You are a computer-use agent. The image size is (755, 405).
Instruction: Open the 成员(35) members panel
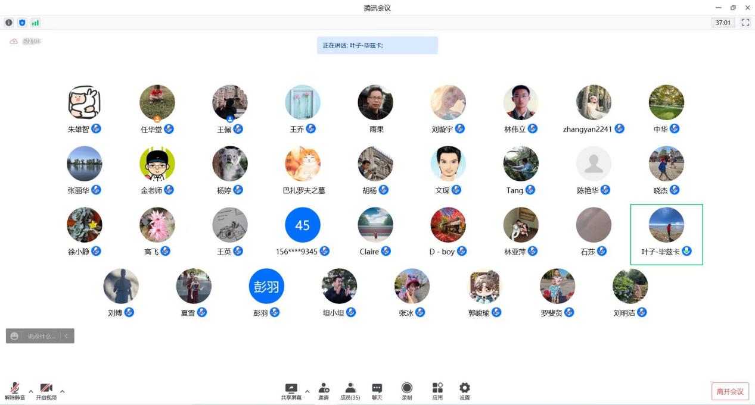pos(350,388)
